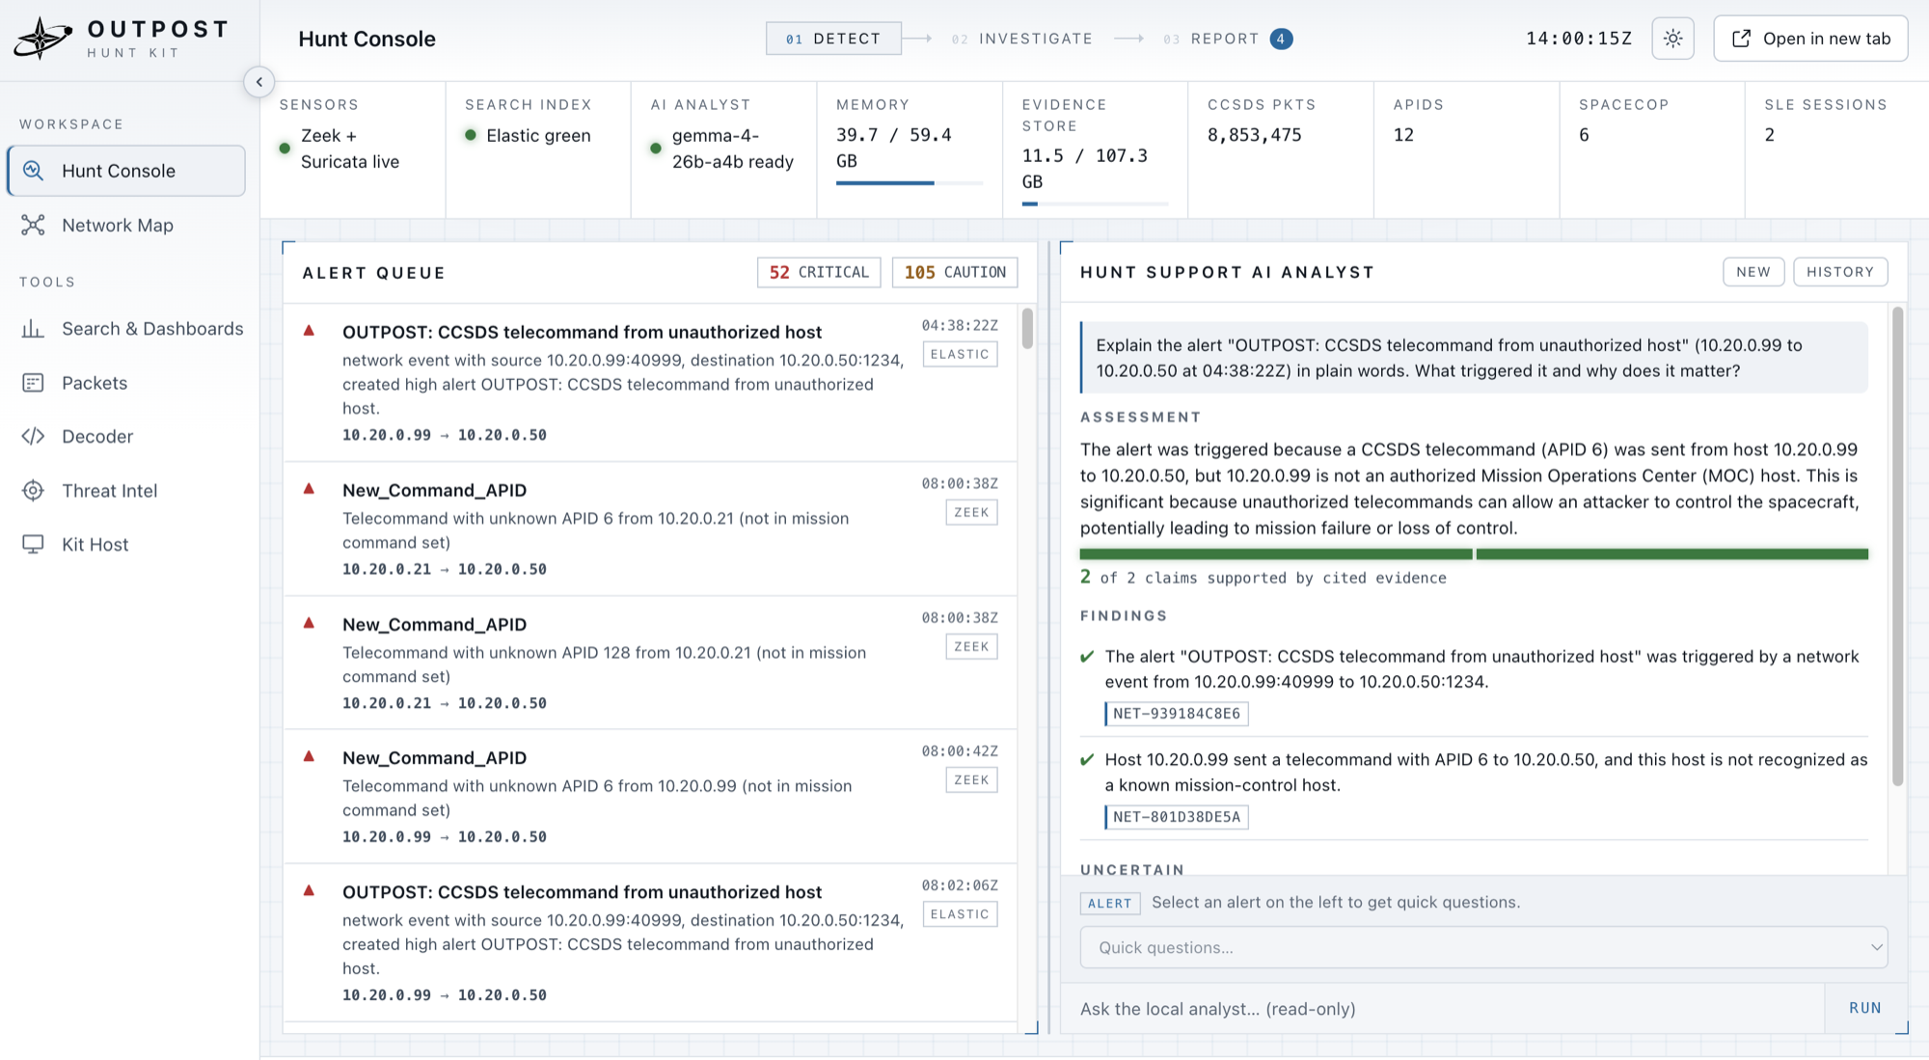This screenshot has width=1929, height=1060.
Task: Click ELASTIC tag on 04:38:22Z alert
Action: point(960,354)
